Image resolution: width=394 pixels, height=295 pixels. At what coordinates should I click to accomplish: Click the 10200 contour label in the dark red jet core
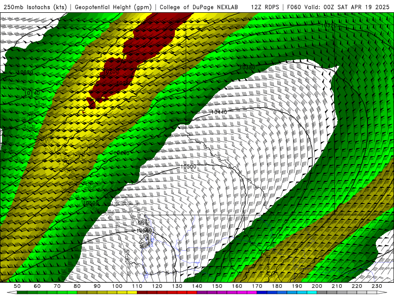tap(111, 71)
